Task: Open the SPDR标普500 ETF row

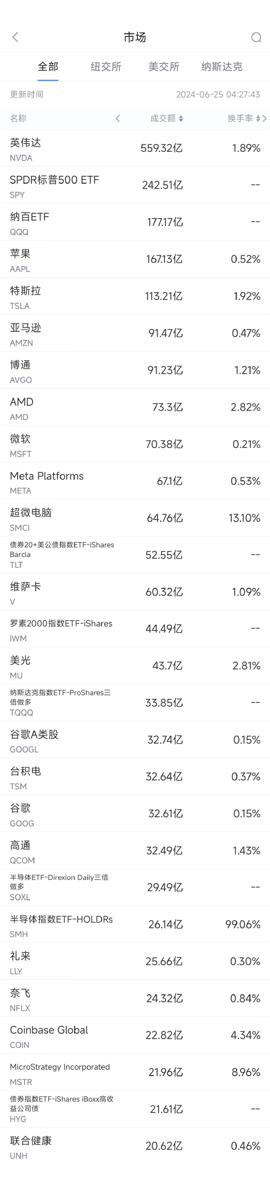Action: (x=135, y=185)
